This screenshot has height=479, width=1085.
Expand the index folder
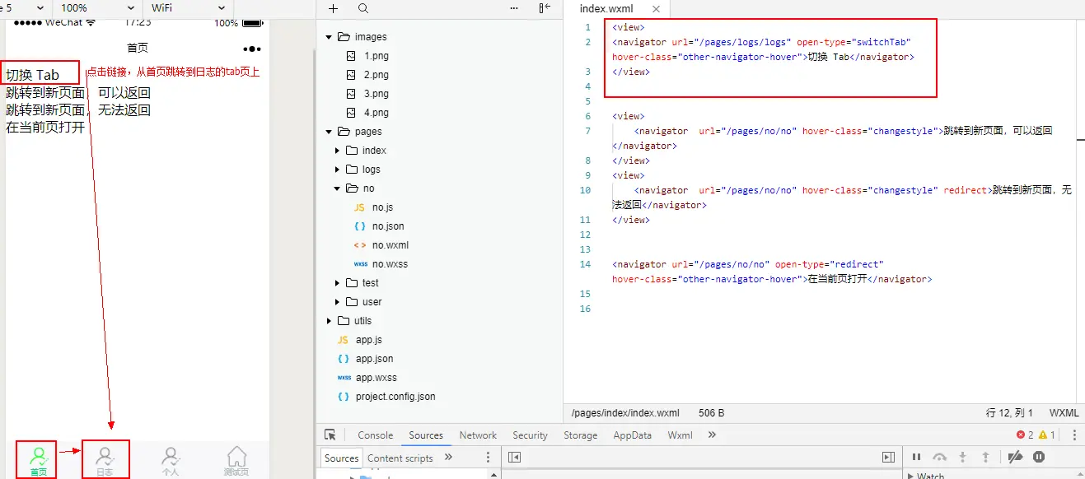click(338, 151)
